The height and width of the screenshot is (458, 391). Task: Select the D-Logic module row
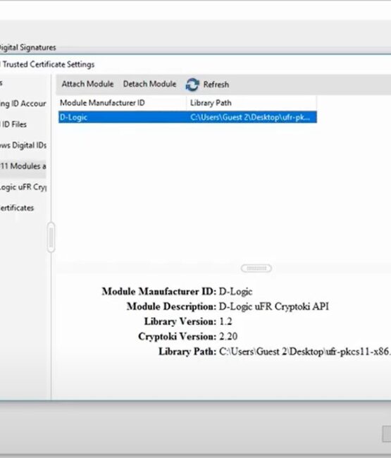(187, 117)
